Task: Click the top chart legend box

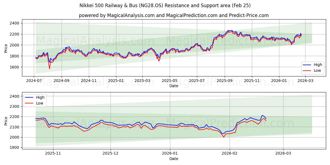Action: (312, 68)
